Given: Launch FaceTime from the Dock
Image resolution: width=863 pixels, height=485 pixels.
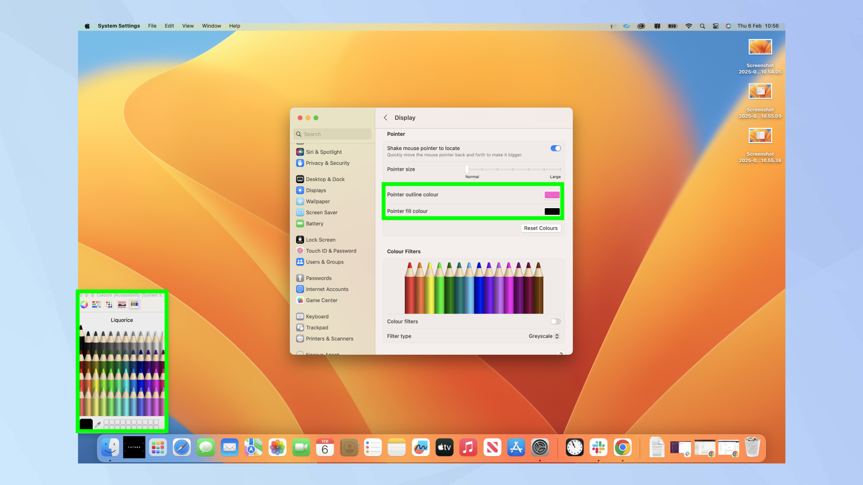Looking at the screenshot, I should pyautogui.click(x=301, y=447).
